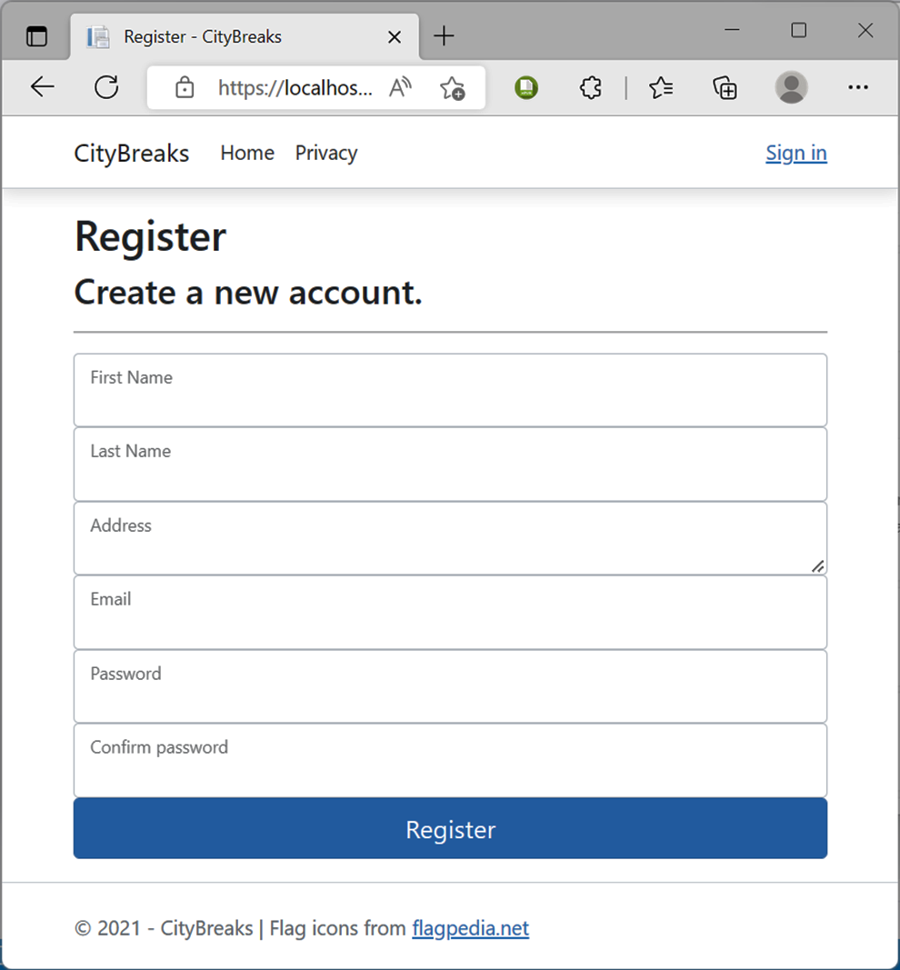Viewport: 900px width, 970px height.
Task: Reload the page with the refresh icon
Action: (106, 87)
